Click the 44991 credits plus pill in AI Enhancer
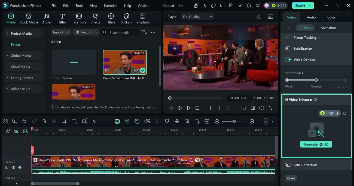354x186 pixels. click(329, 113)
